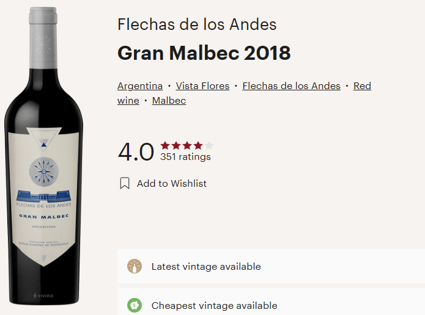Viewport: 425px width, 315px height.
Task: Click the bookmark icon beside Add to Wishlist
Action: point(125,183)
